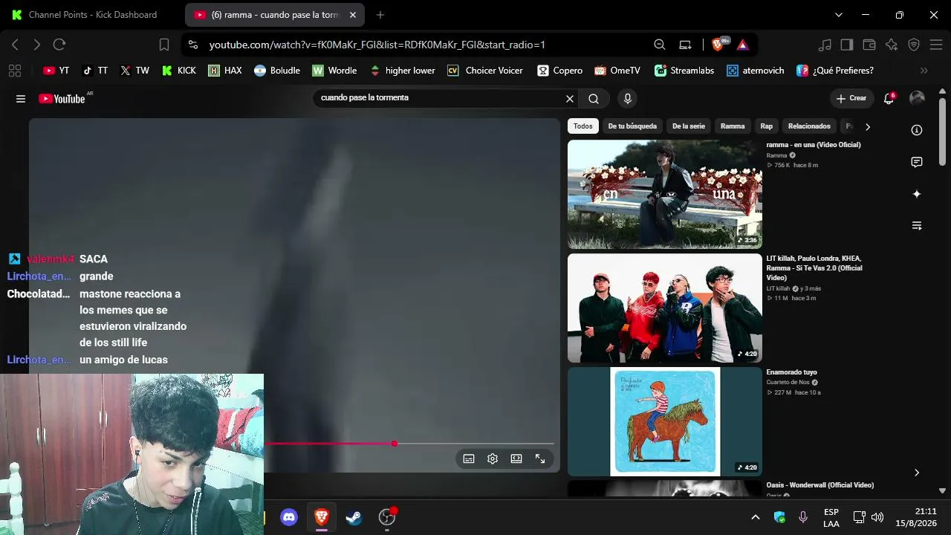951x535 pixels.
Task: Open the tab search dropdown arrow
Action: click(839, 15)
